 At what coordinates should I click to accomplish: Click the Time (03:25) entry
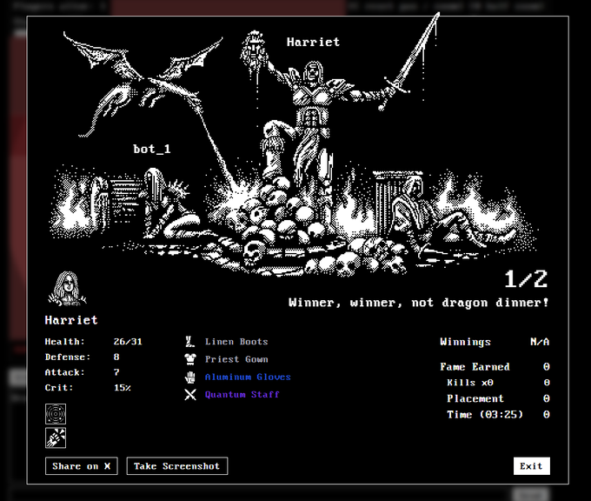click(498, 415)
